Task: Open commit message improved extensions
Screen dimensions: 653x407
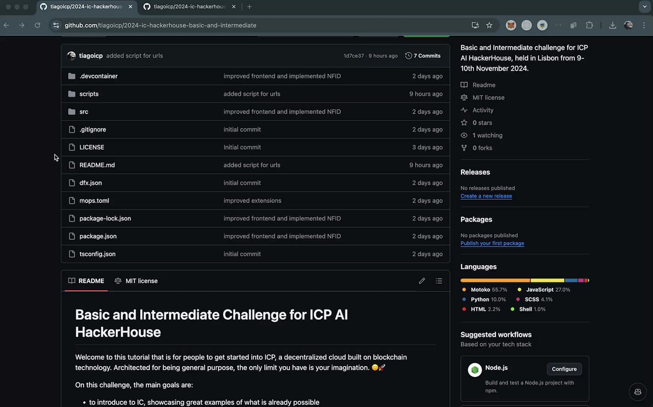Action: pyautogui.click(x=253, y=200)
